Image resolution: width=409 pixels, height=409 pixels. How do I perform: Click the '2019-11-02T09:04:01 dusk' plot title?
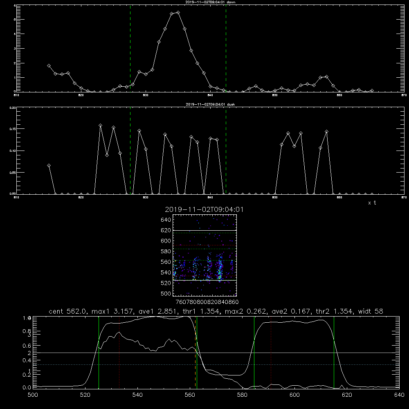(210, 104)
